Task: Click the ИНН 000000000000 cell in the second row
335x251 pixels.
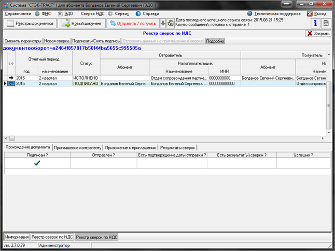Action: pyautogui.click(x=225, y=84)
